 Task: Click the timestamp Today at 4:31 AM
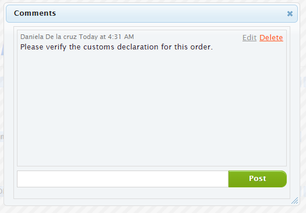[x=106, y=37]
